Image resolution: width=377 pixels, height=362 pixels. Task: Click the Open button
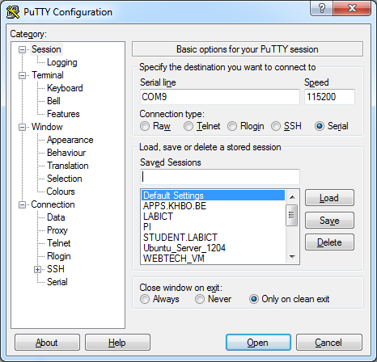258,343
